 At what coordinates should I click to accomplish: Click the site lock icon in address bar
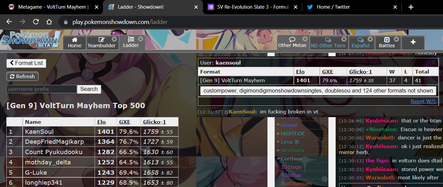click(65, 22)
